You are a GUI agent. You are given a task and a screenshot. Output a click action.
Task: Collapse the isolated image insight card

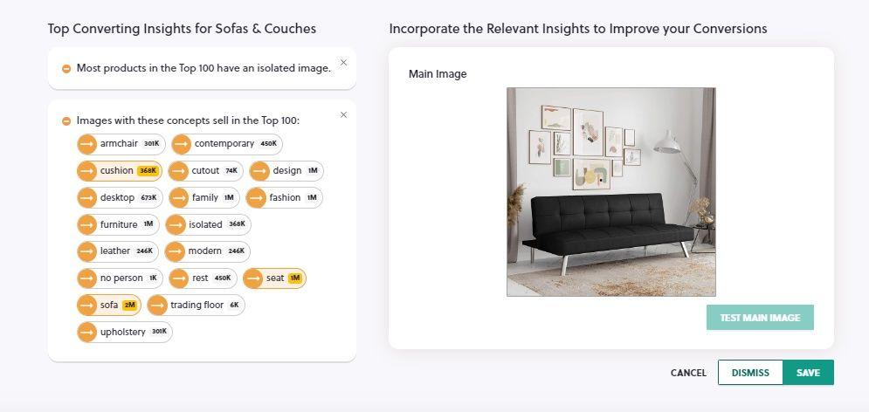coord(66,69)
